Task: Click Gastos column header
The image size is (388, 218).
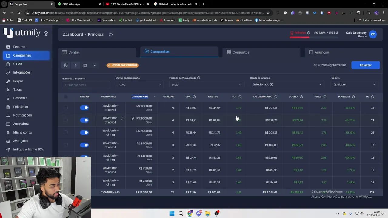Action: 213,97
